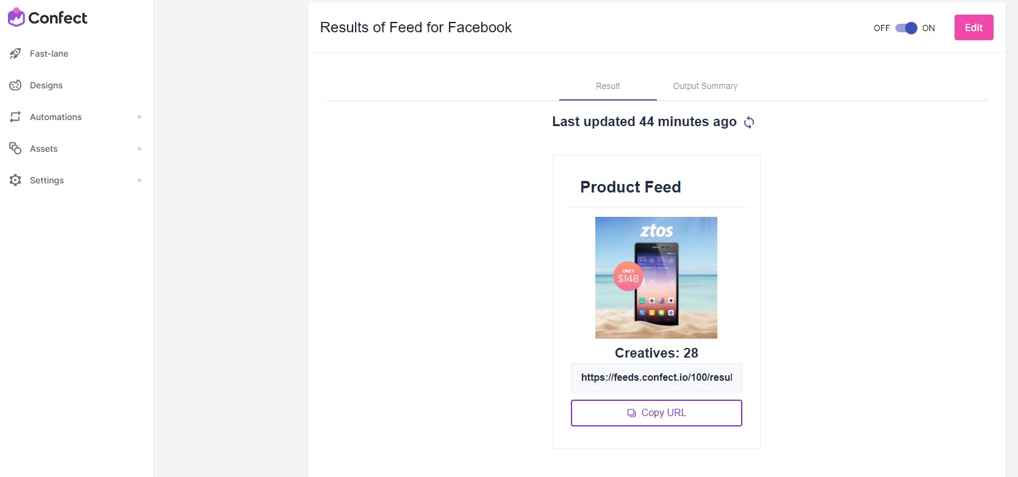Expand the Settings submenu arrow
1018x477 pixels.
140,180
